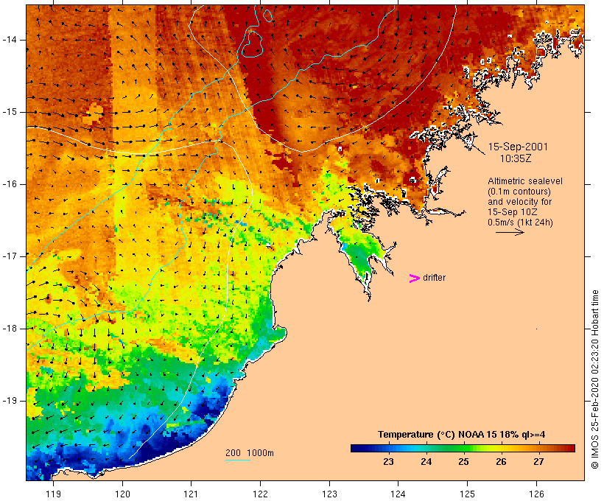The image size is (604, 501).
Task: Click the '26' color bar label
Action: [x=501, y=462]
